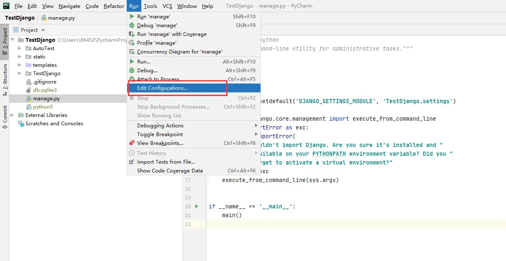Click the bug icon beside Debug 'manage'
This screenshot has width=506, height=261.
pyautogui.click(x=132, y=25)
